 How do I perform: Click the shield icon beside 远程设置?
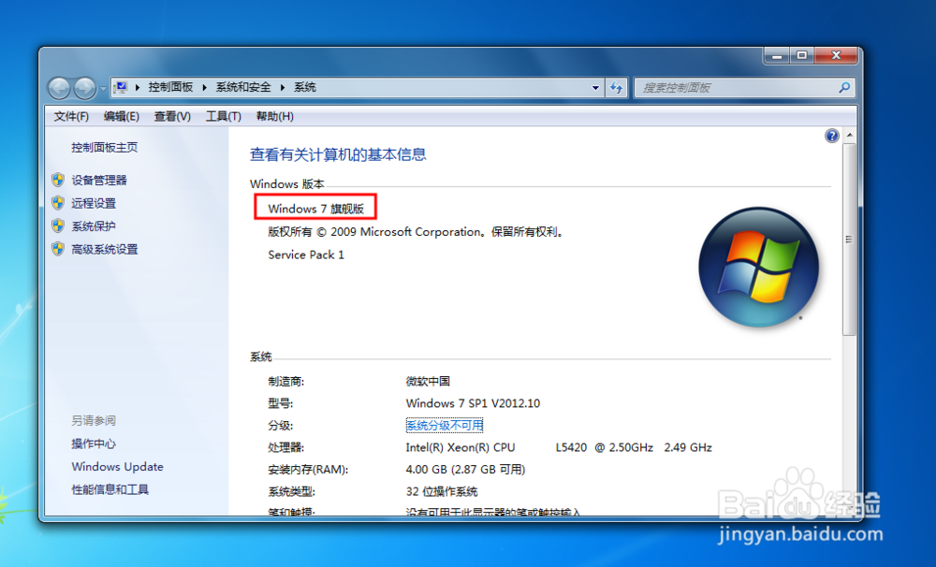(x=58, y=203)
